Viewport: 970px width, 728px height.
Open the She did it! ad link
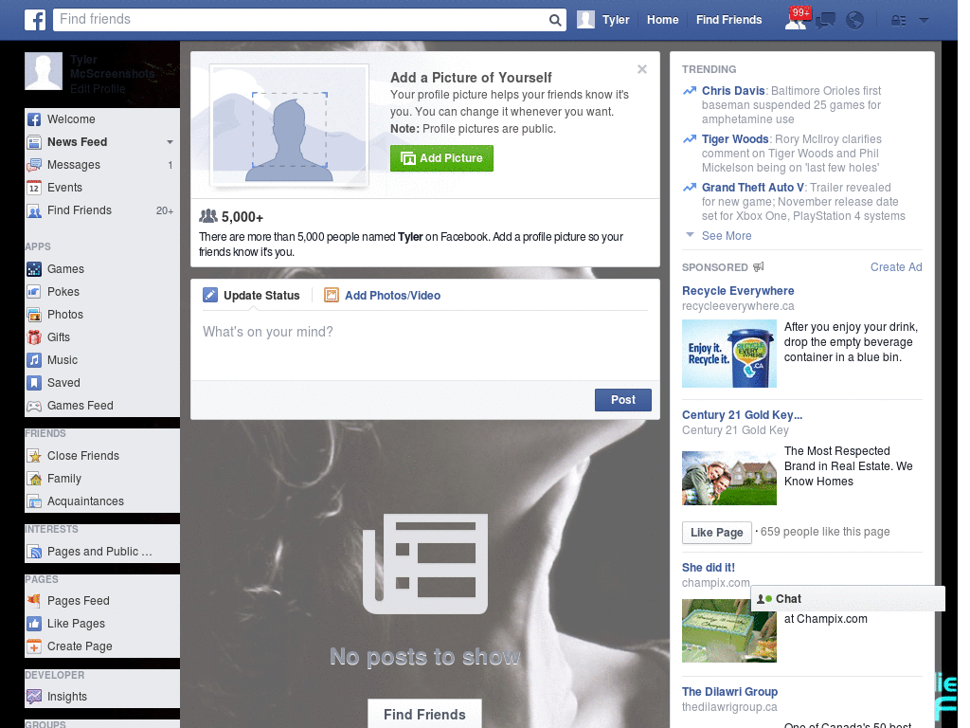click(709, 568)
